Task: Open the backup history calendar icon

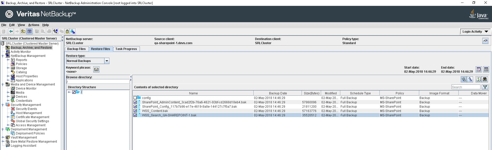Action: (x=479, y=69)
